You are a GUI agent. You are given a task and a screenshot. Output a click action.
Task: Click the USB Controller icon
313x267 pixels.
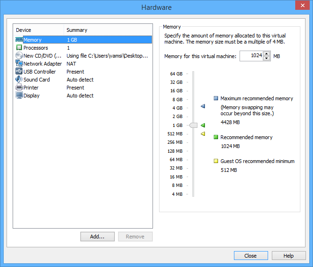click(19, 71)
